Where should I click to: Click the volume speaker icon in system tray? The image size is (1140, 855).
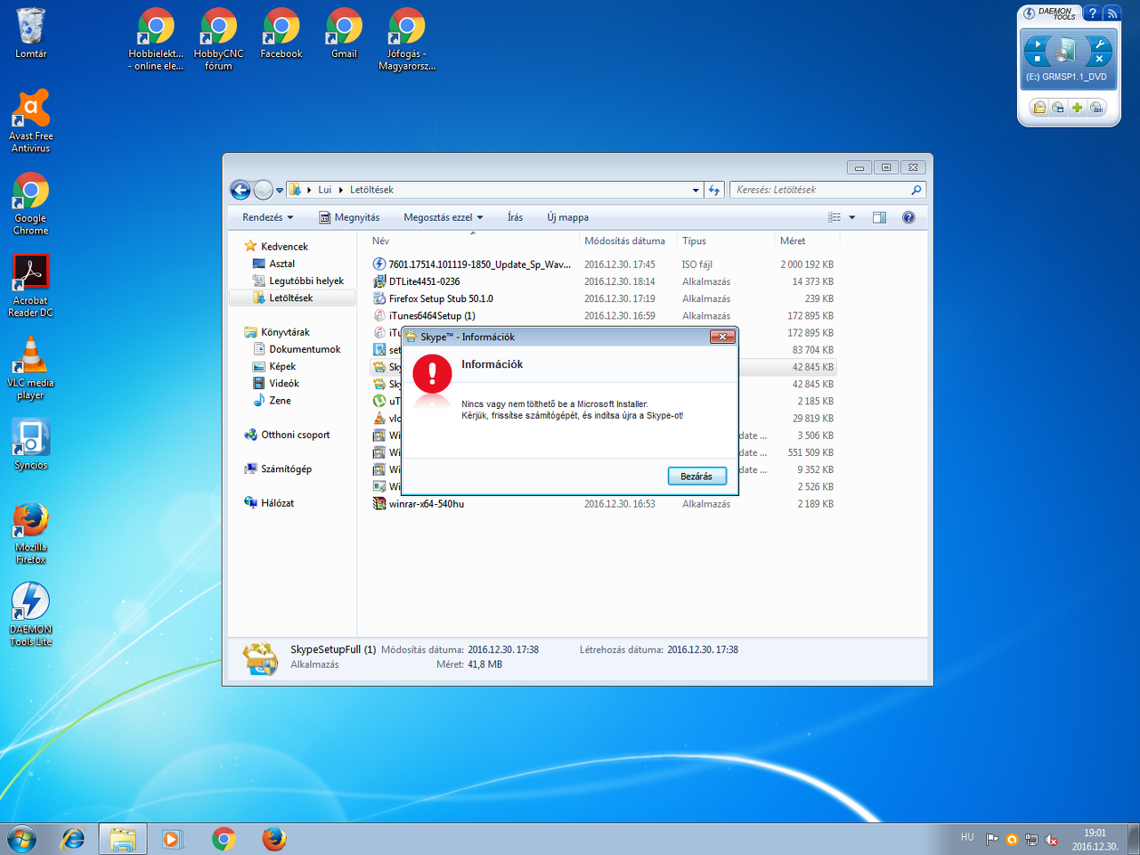tap(1051, 839)
